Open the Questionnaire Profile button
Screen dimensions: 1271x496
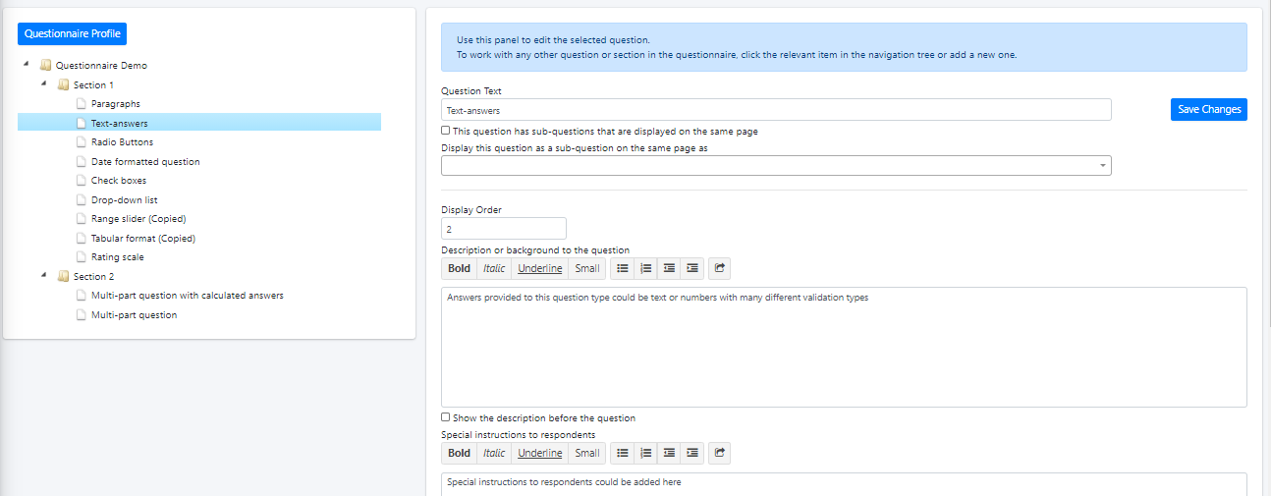click(x=73, y=33)
